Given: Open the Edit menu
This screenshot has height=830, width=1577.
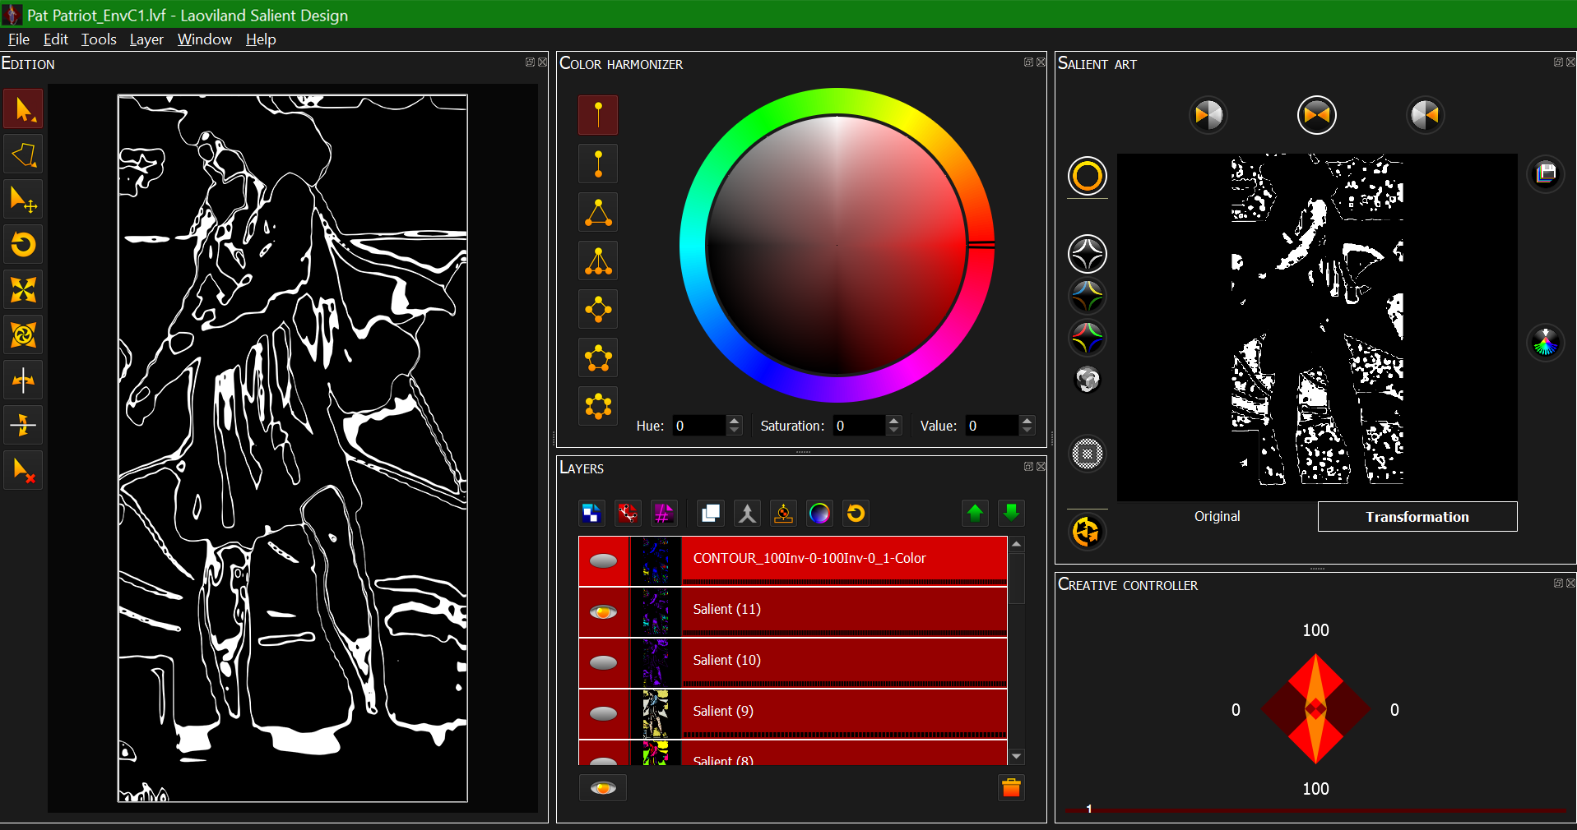Looking at the screenshot, I should coord(56,39).
